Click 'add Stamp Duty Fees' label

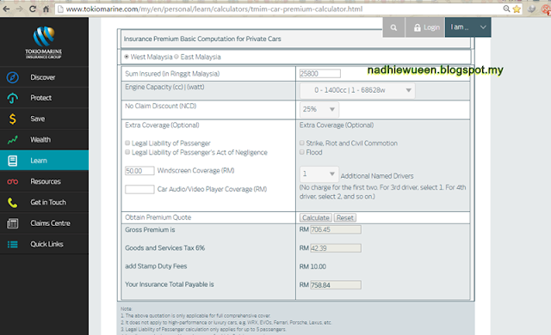(156, 266)
